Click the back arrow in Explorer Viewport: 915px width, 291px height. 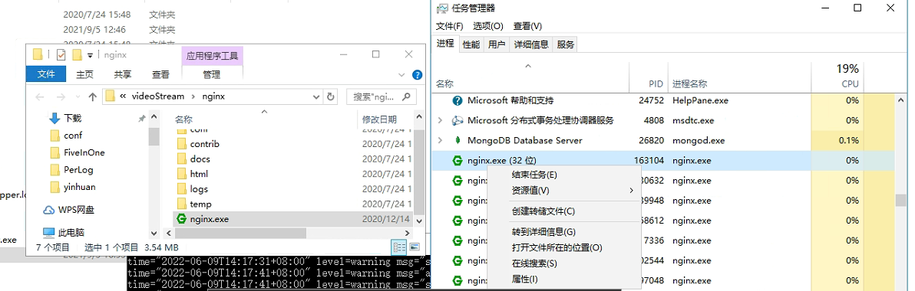click(40, 96)
